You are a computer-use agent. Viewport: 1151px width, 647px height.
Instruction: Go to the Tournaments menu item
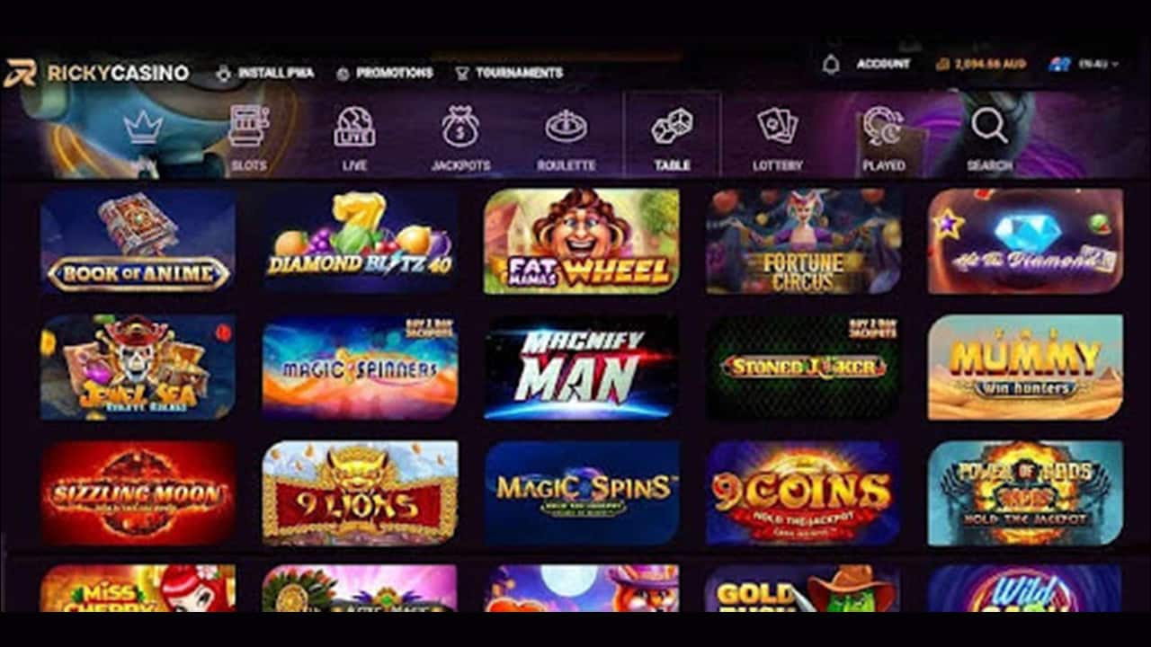click(x=509, y=73)
